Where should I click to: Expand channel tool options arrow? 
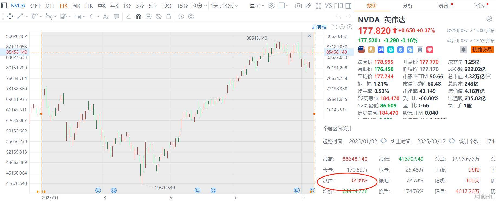pos(41,17)
